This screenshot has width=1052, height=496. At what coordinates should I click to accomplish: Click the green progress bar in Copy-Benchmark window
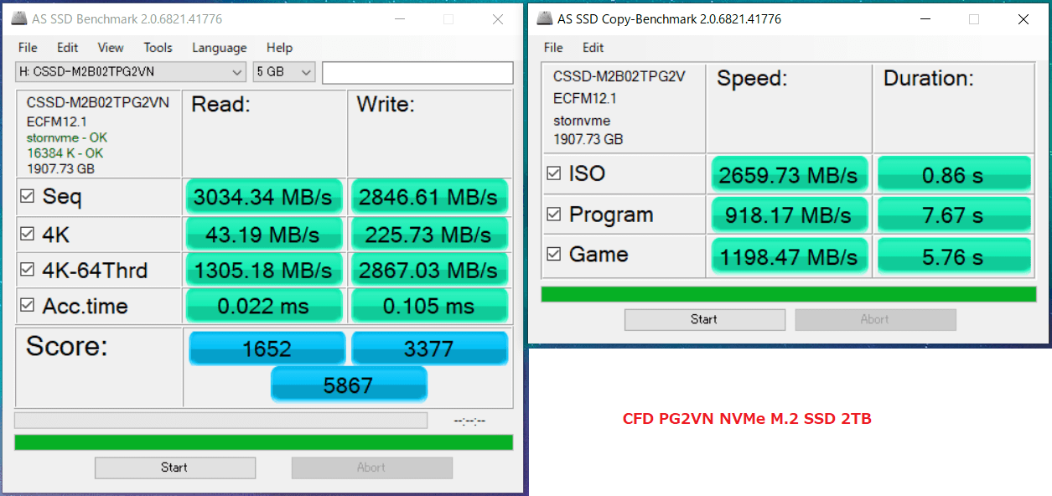point(789,294)
